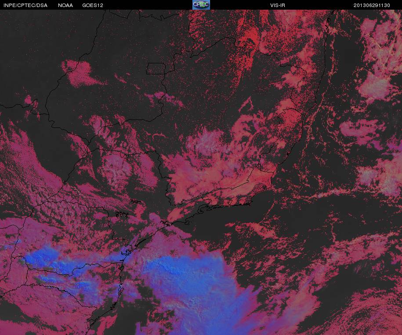This screenshot has height=335, width=402.
Task: Select the INPE/CPTEC/DSA header text
Action: point(25,5)
